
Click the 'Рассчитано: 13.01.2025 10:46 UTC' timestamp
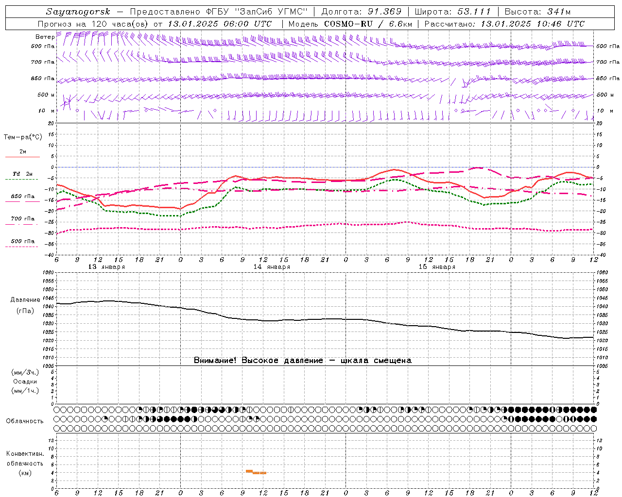coord(504,24)
